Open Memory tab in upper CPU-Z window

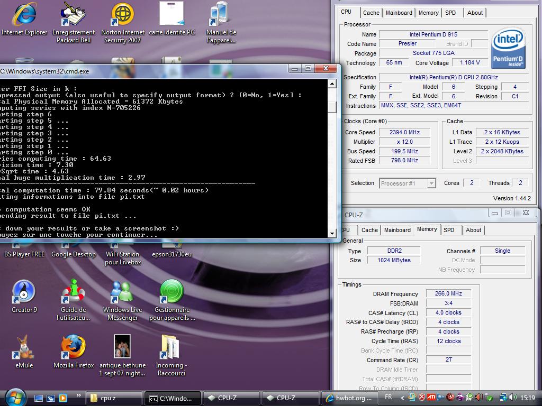[429, 13]
